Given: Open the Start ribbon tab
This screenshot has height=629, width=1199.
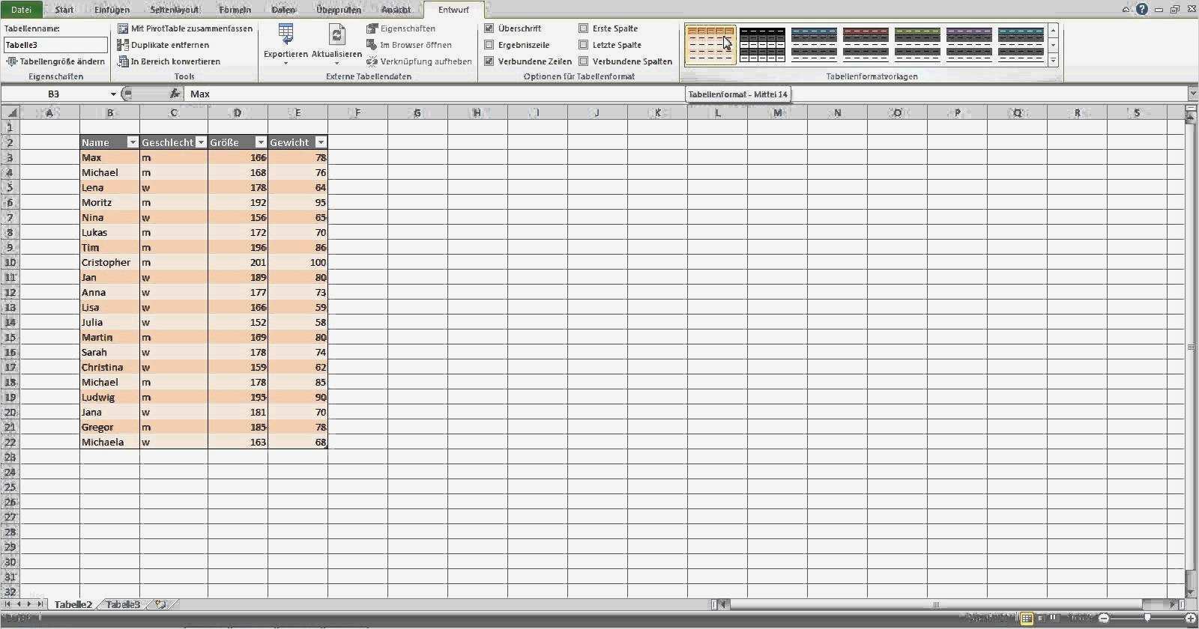Looking at the screenshot, I should (64, 10).
